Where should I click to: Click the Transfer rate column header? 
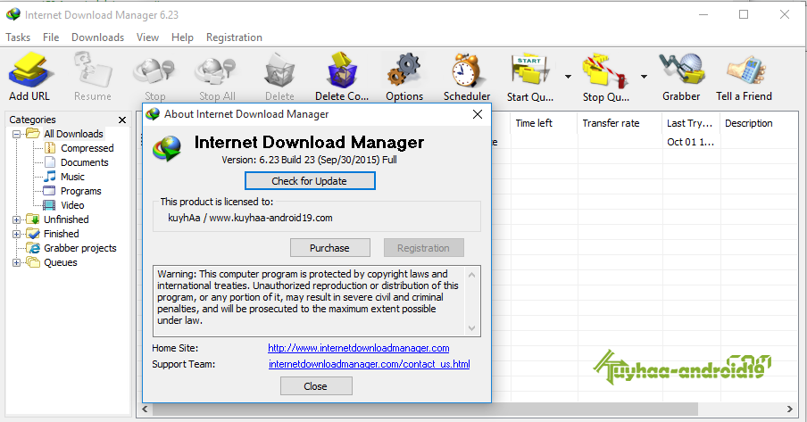point(620,123)
